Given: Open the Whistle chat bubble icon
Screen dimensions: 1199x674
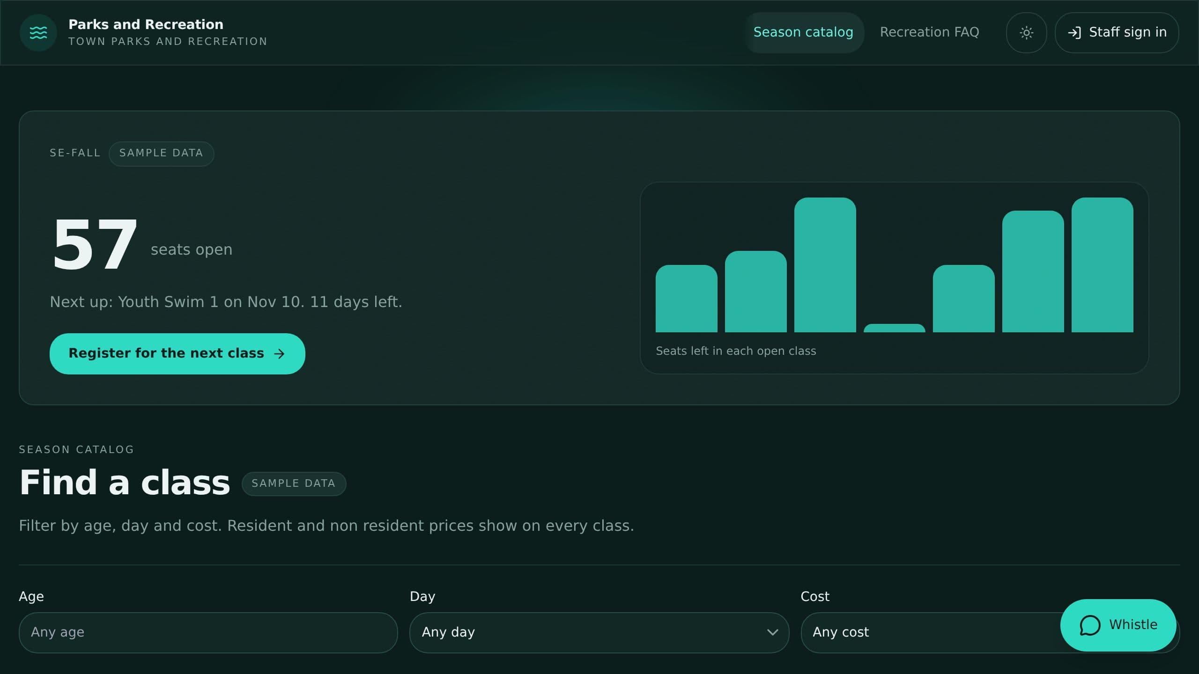Looking at the screenshot, I should 1089,625.
